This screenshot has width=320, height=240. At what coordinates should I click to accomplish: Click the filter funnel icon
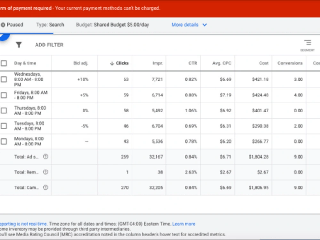point(19,45)
